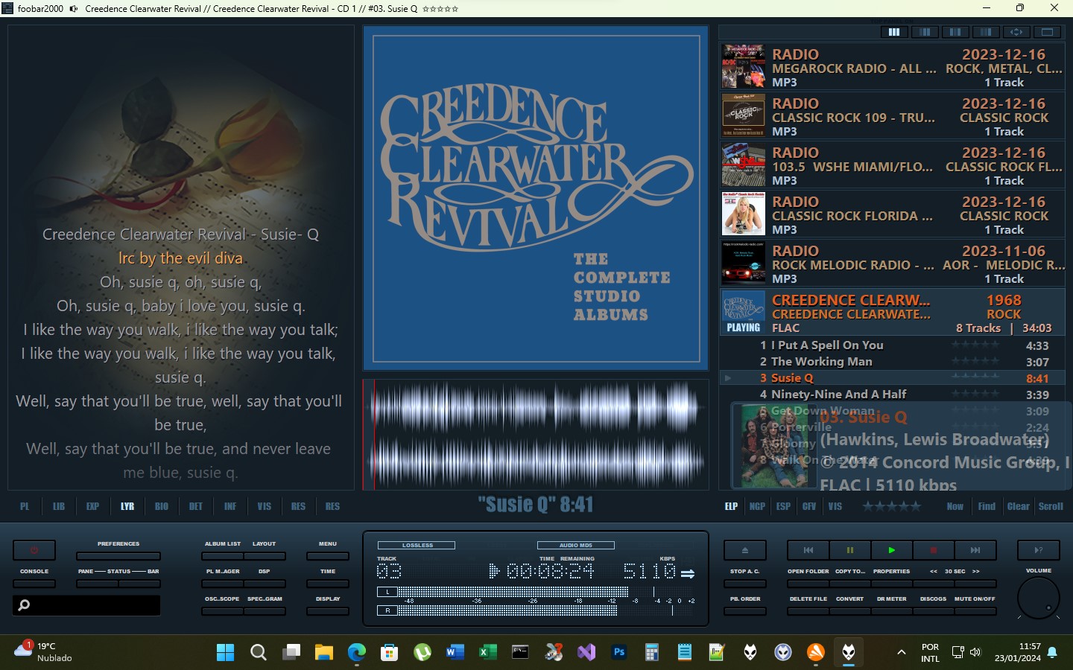Skip to the next track

[975, 550]
